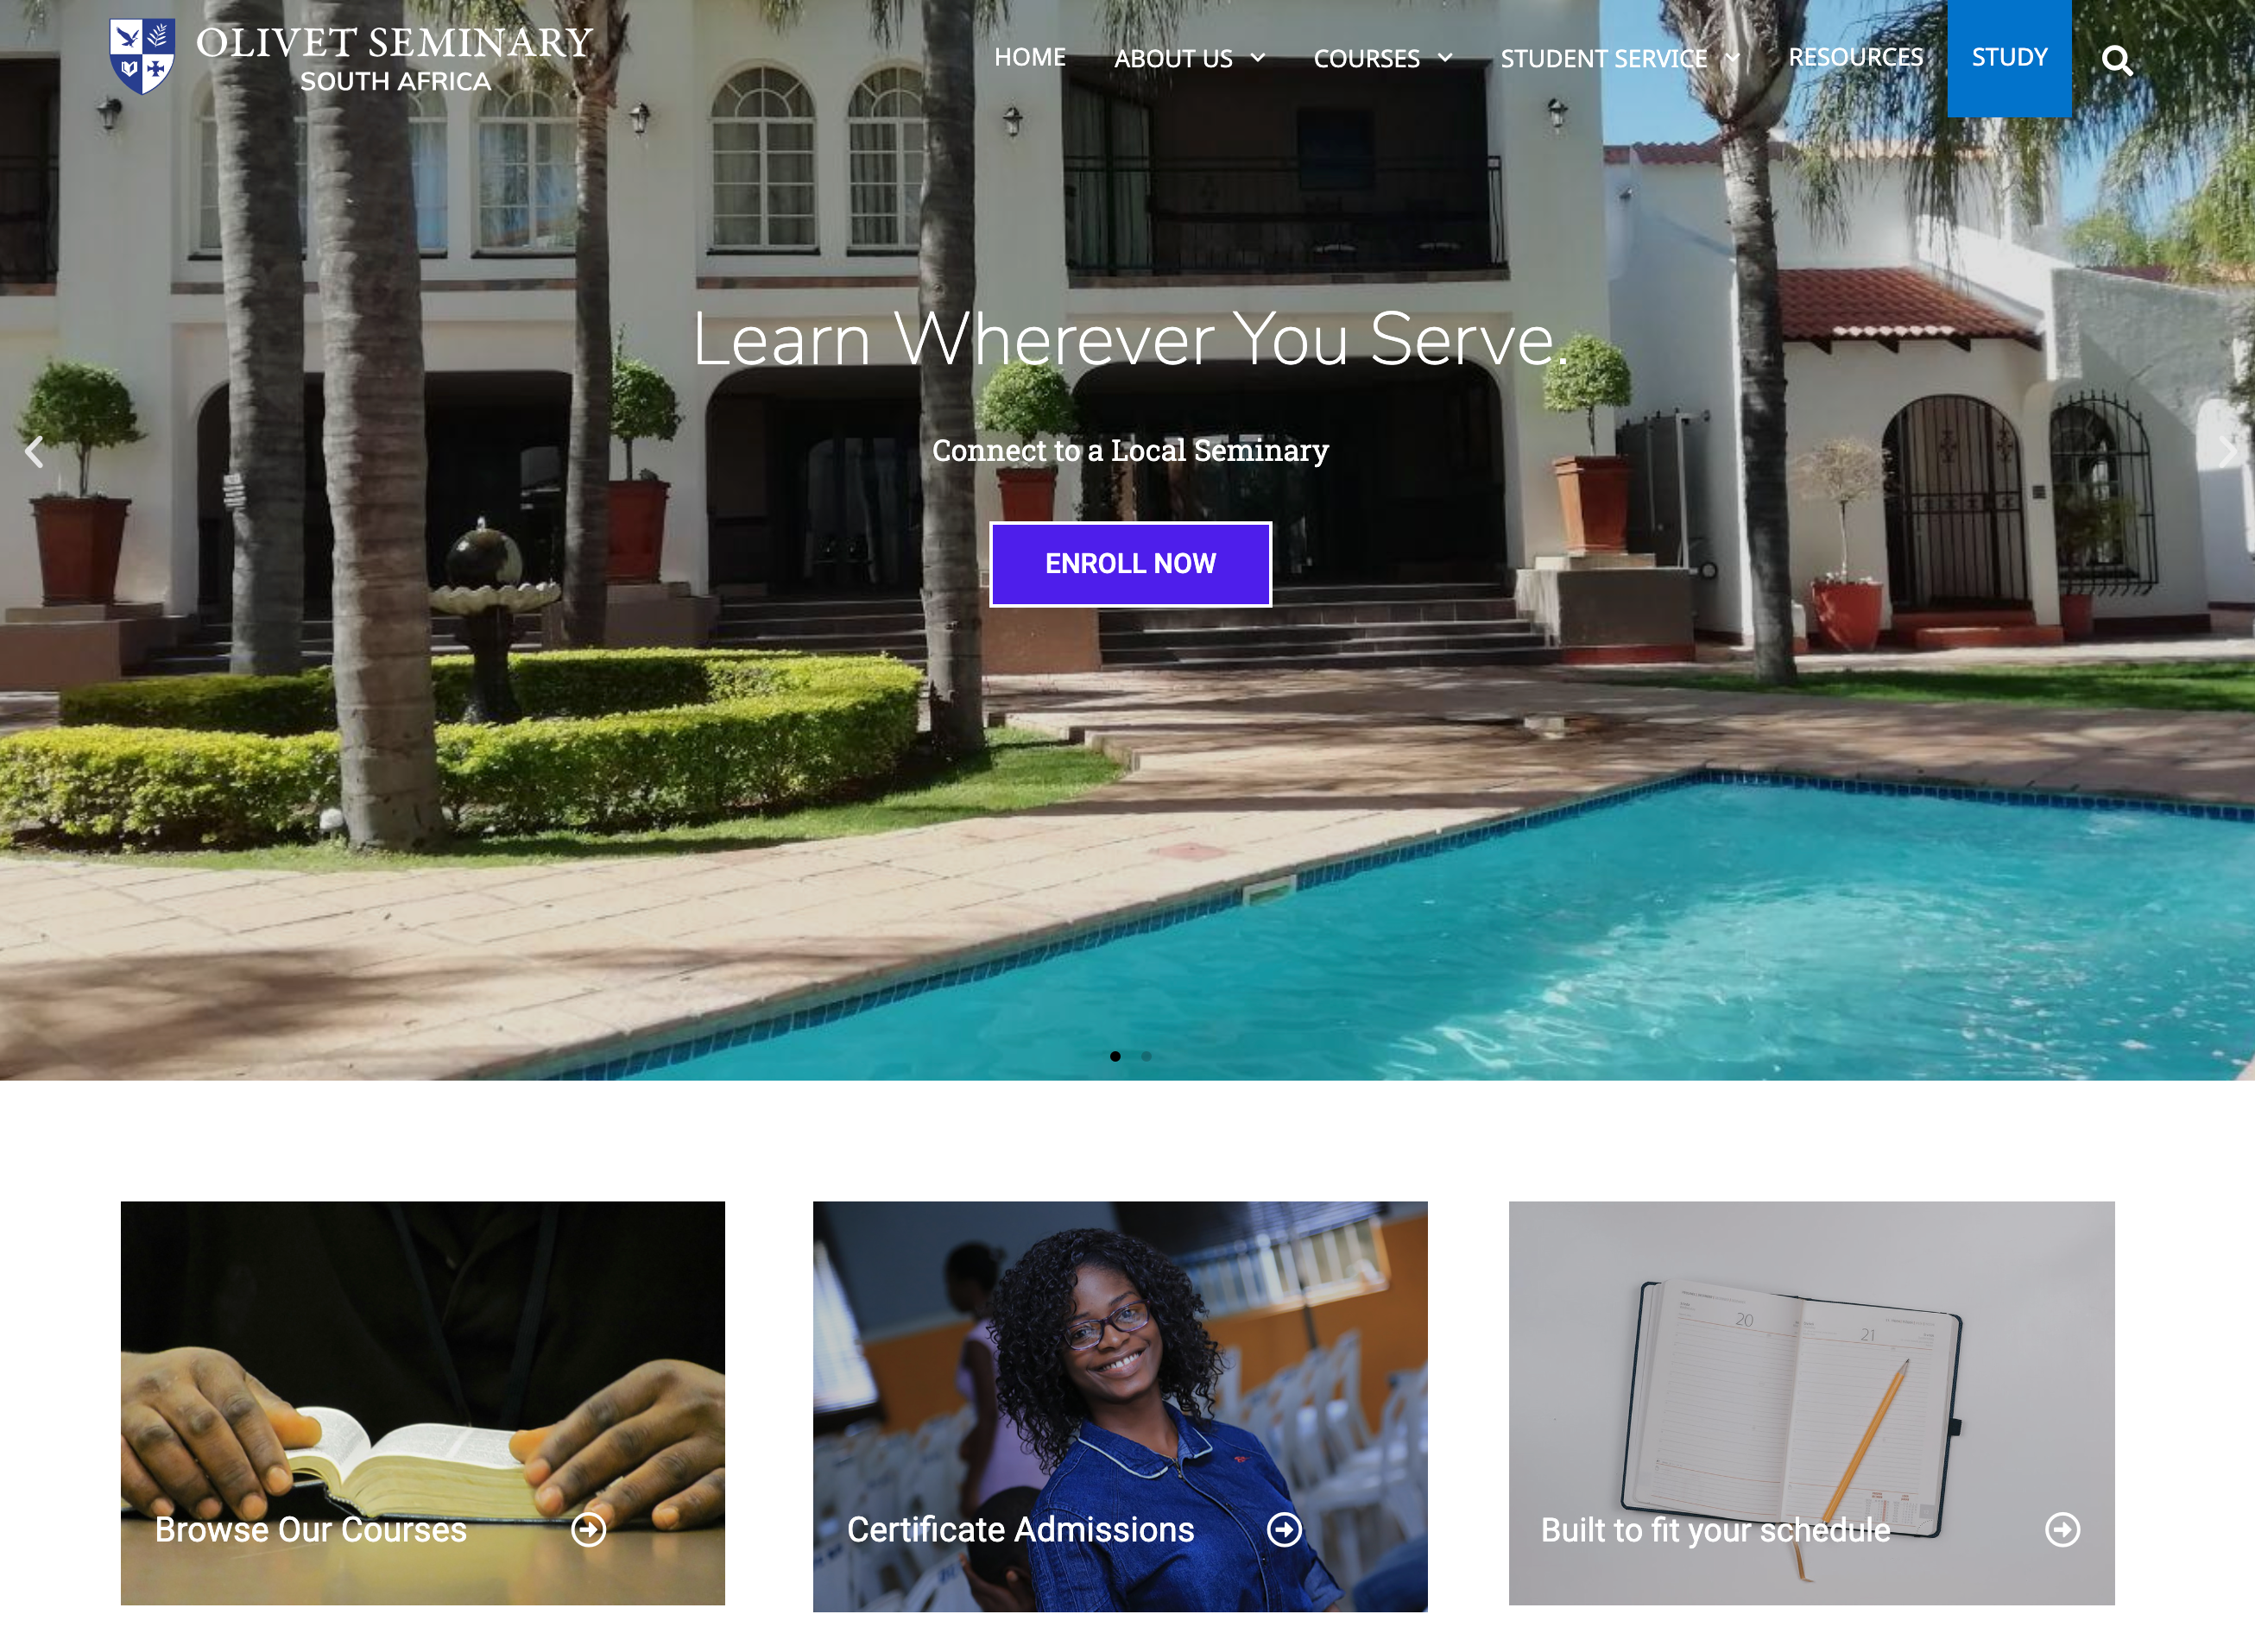Click the Olivet Seminary shield logo
Viewport: 2255px width, 1652px height.
click(x=142, y=56)
